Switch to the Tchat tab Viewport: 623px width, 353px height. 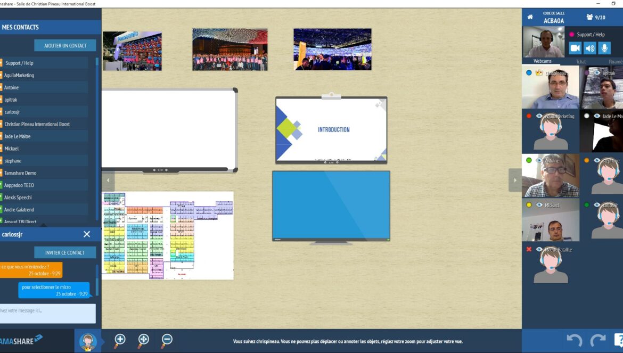click(580, 61)
